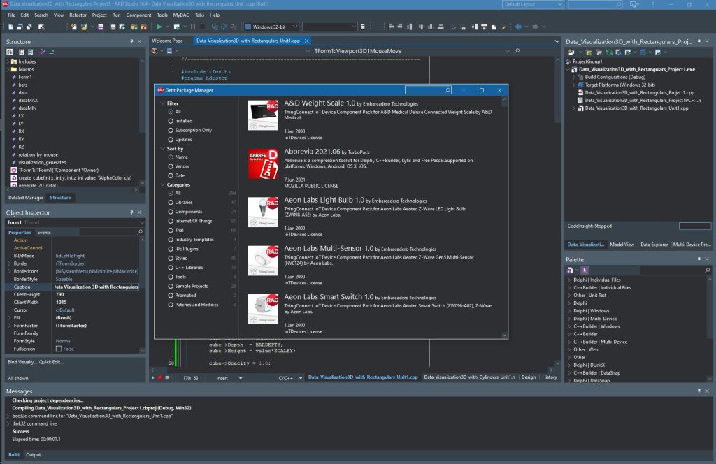Toggle the FullScreen False checkbox
The image size is (716, 464).
coord(59,349)
